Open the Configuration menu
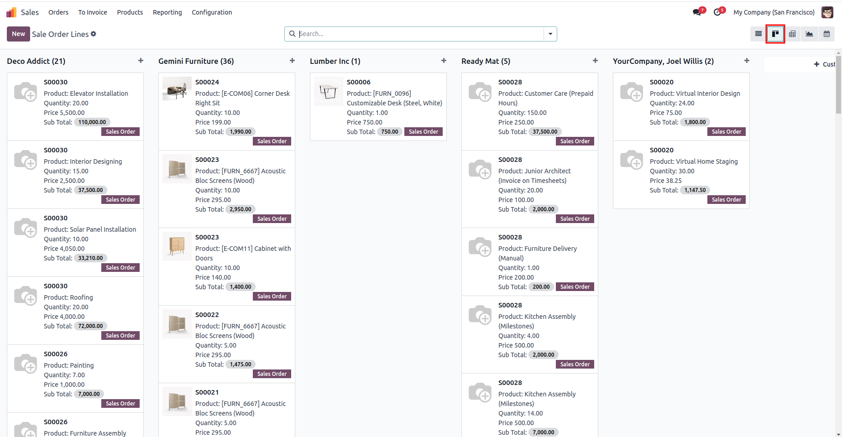The image size is (842, 437). pos(212,12)
